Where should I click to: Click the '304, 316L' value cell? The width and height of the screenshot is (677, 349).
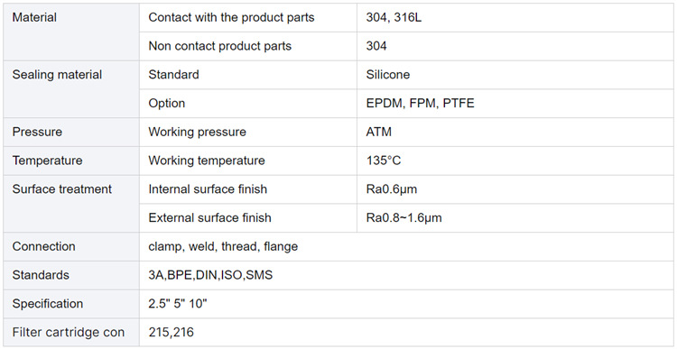click(x=515, y=18)
